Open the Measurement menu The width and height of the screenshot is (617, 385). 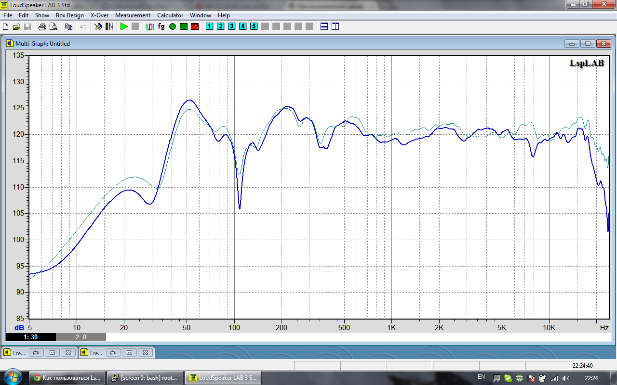[x=133, y=15]
